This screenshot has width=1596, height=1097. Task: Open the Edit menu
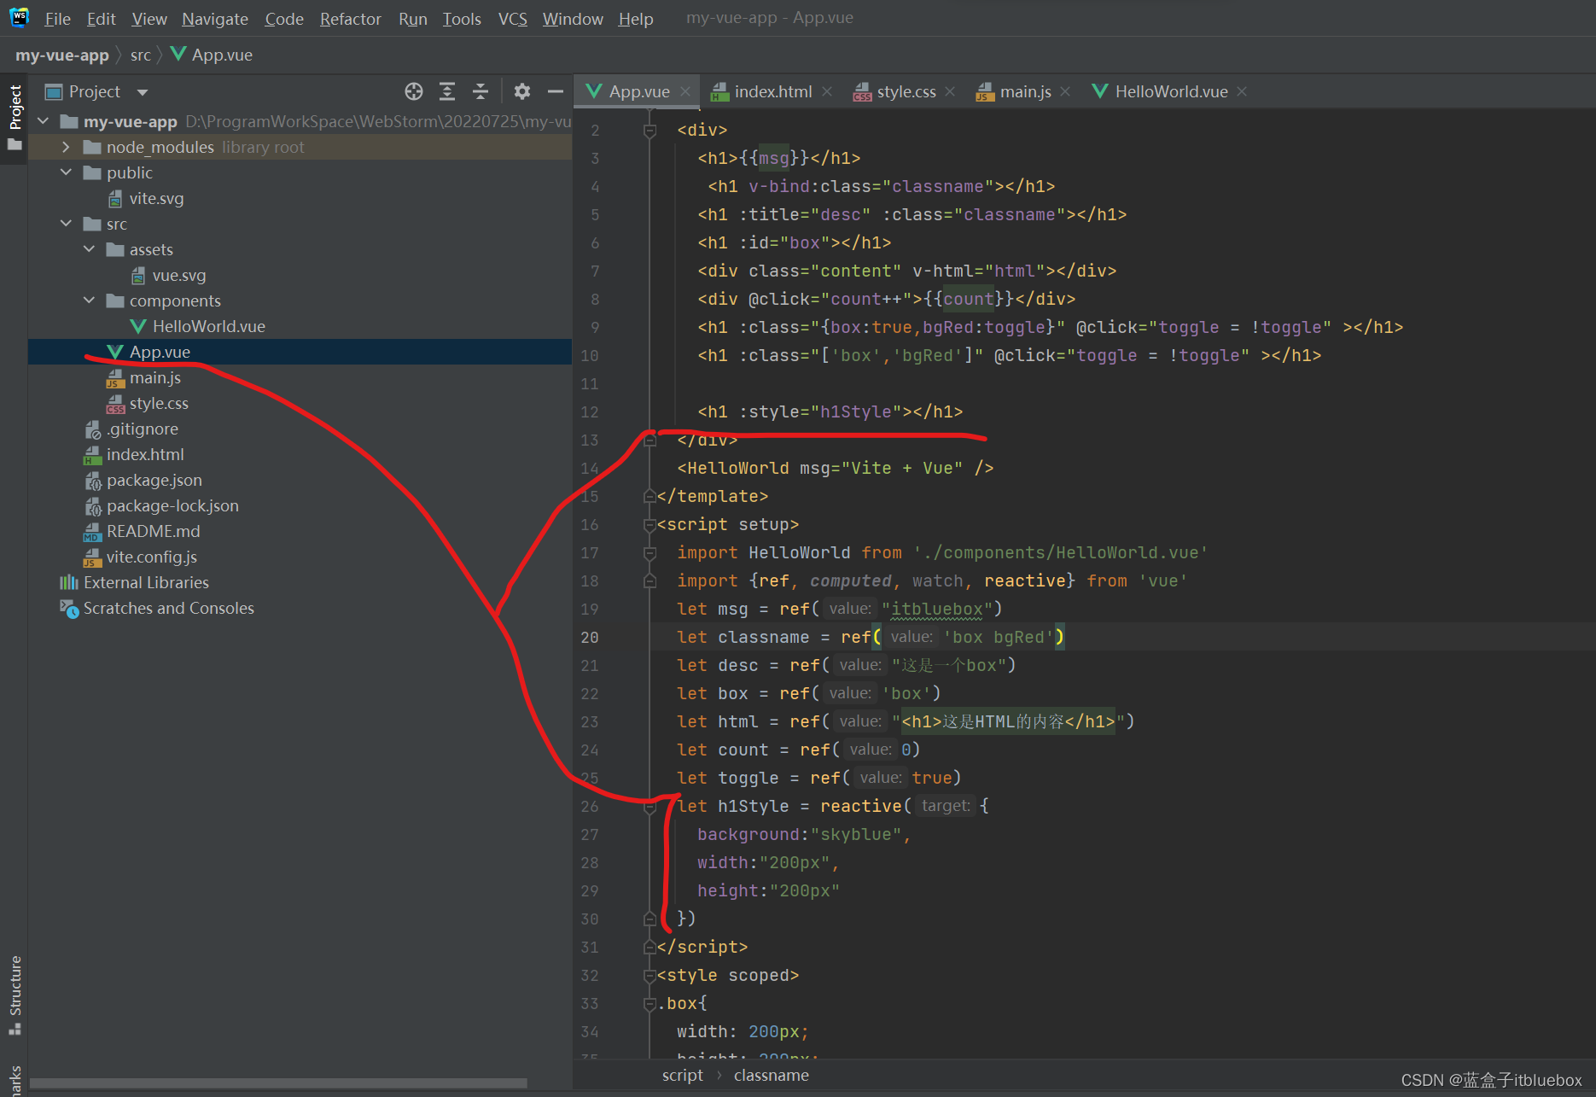point(101,19)
